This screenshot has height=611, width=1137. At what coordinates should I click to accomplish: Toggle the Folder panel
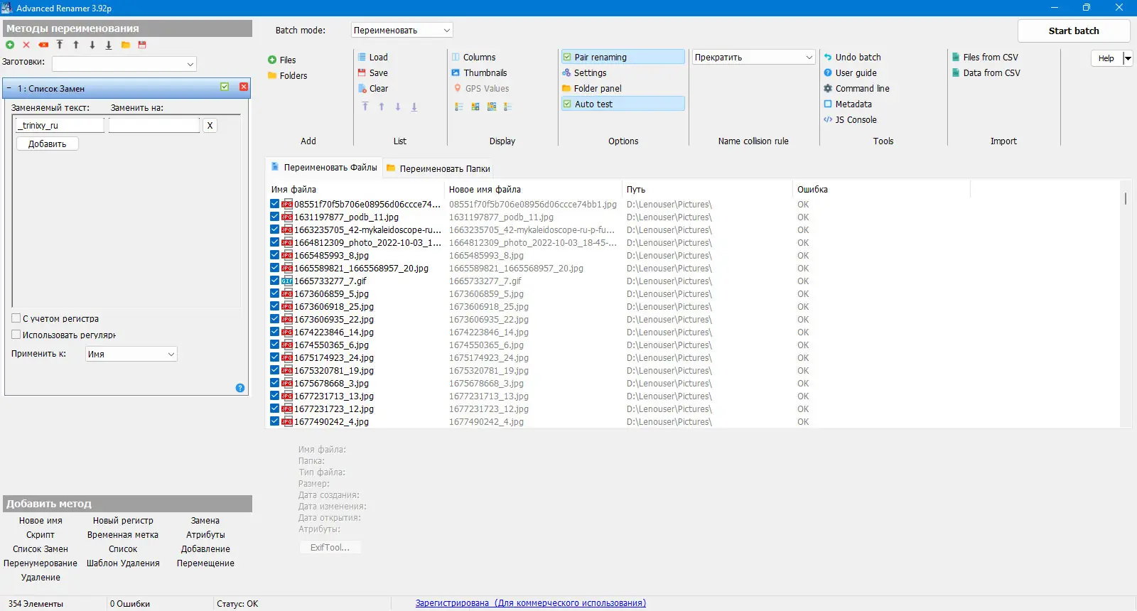(592, 88)
